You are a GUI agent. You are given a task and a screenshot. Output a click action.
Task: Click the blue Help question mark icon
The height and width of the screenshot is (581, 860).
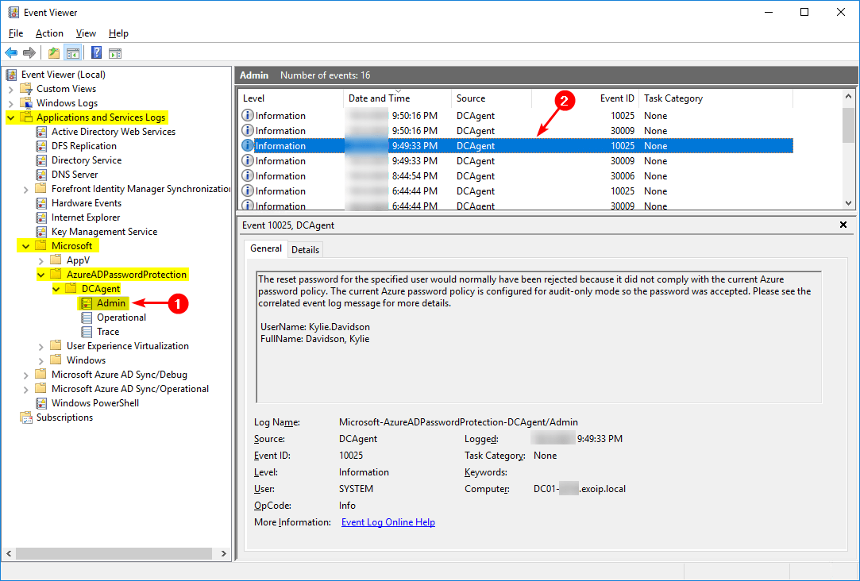[x=96, y=53]
